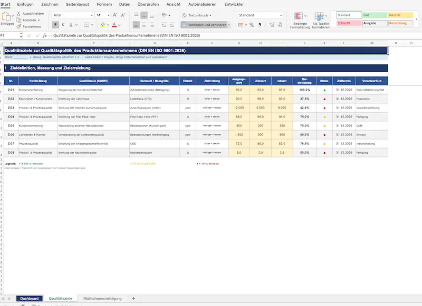Decrease decimal places icon
The width and height of the screenshot is (422, 306).
[x=280, y=25]
